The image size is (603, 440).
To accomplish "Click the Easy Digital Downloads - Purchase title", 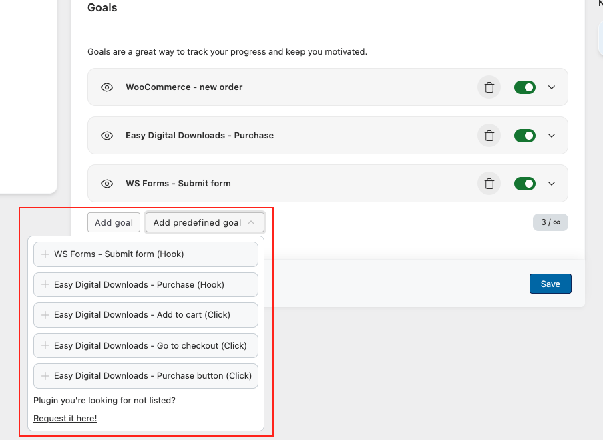I will click(x=200, y=136).
